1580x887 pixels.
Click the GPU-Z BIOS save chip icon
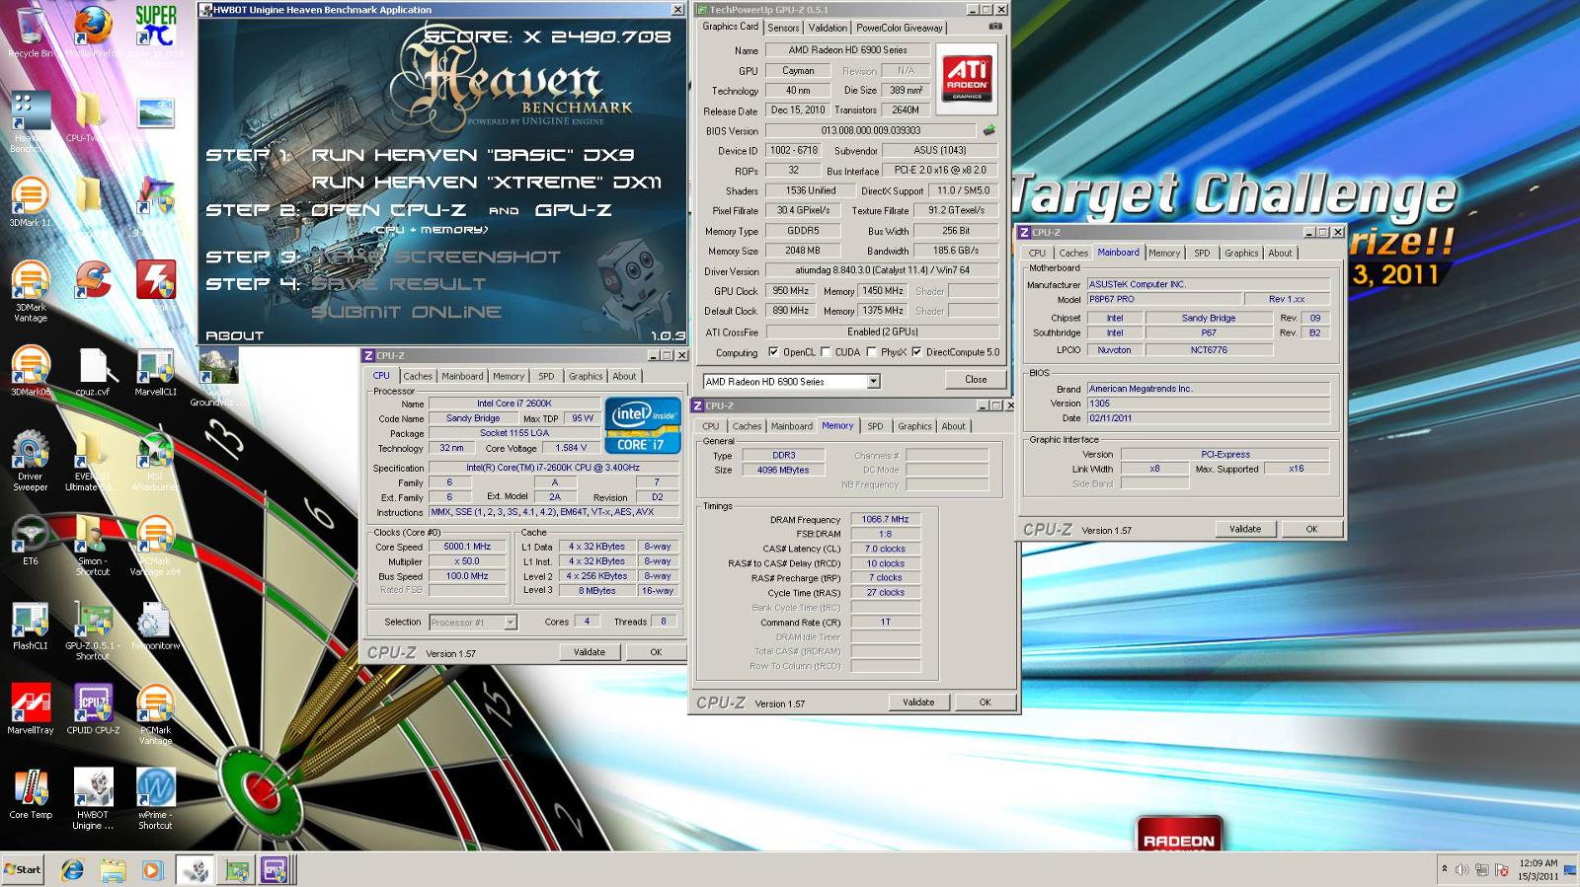[x=988, y=130]
